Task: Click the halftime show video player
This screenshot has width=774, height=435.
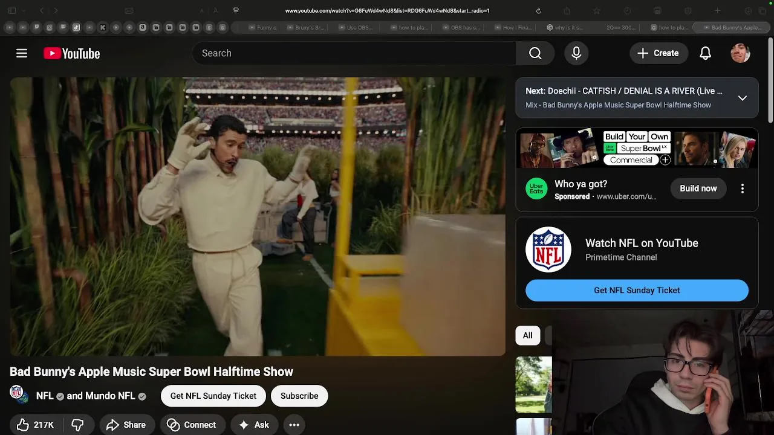Action: [258, 217]
